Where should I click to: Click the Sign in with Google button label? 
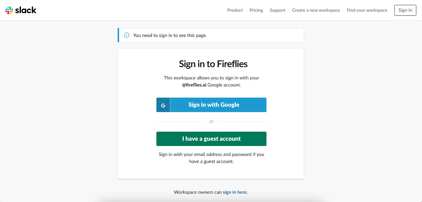214,105
